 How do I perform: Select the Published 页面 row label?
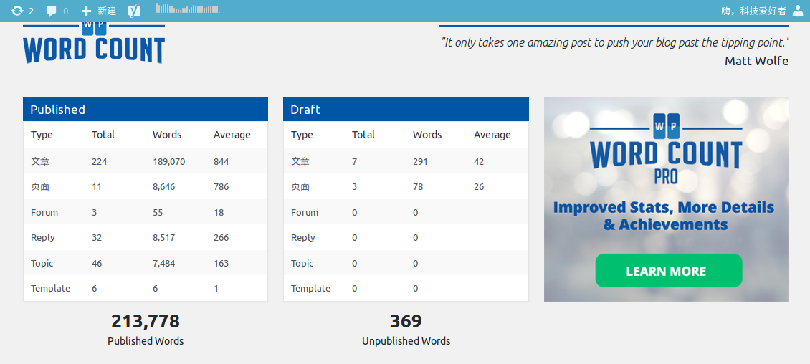(x=40, y=187)
